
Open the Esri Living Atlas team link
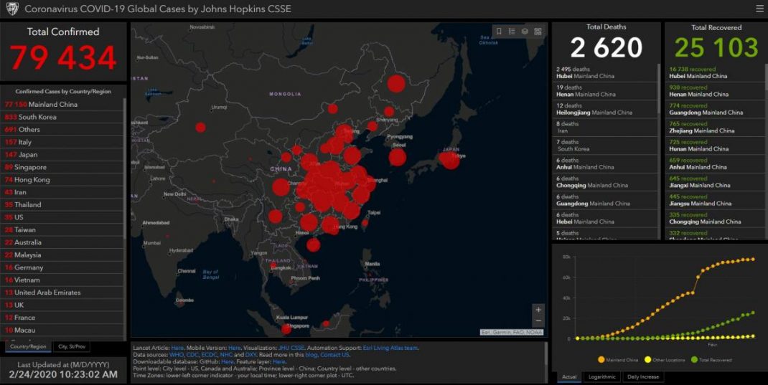(390, 348)
